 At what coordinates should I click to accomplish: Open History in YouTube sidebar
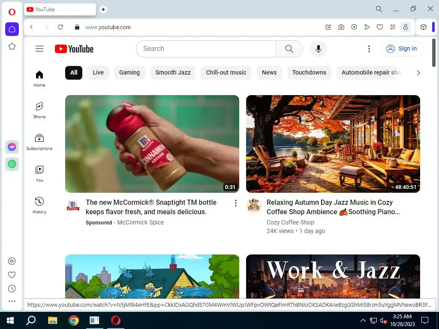39,205
